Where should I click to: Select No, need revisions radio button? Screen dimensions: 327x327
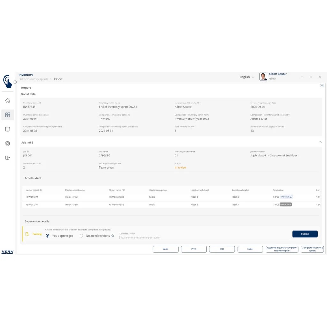81,236
